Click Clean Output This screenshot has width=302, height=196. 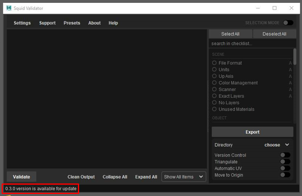(81, 177)
